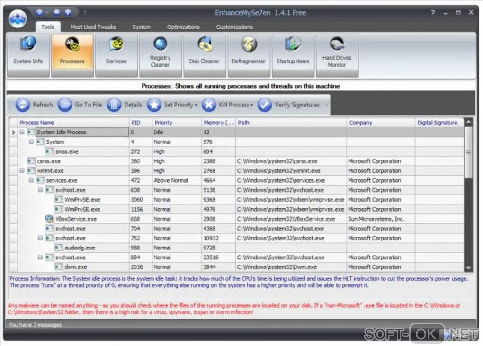This screenshot has height=346, width=483.
Task: Click the Go To File icon
Action: [65, 105]
